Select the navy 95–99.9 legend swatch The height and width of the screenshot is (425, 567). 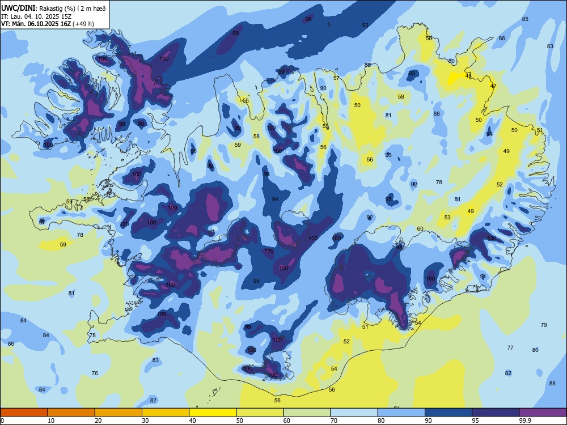[x=496, y=413]
